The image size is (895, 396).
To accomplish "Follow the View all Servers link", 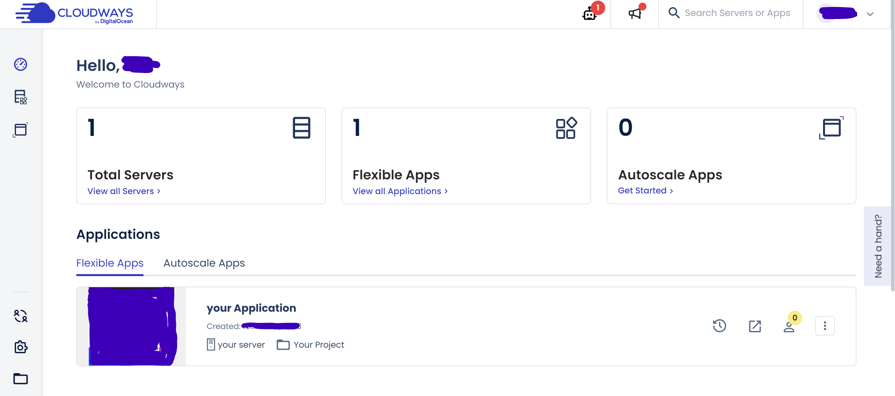I will 124,191.
